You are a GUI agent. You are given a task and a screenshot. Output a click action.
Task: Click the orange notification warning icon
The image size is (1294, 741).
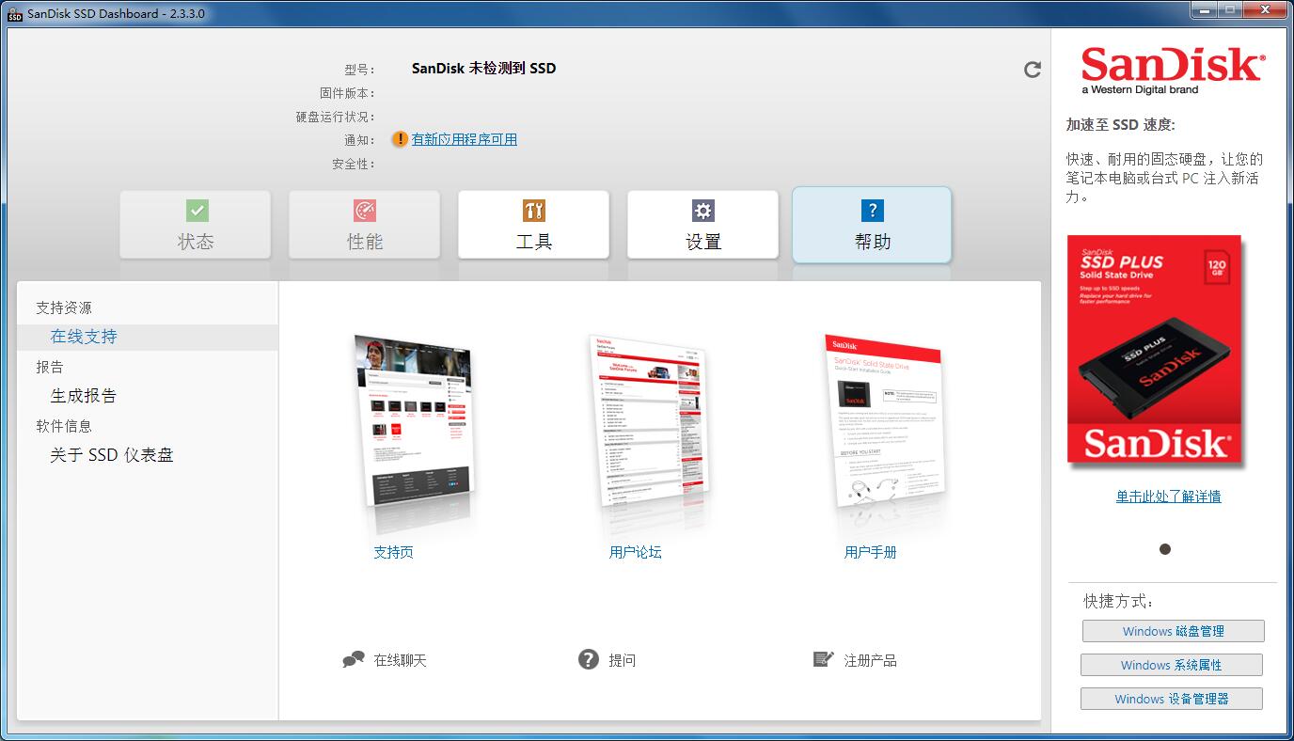(400, 139)
